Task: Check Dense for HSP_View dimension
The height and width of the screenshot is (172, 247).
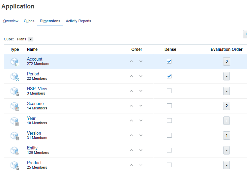Action: point(169,91)
